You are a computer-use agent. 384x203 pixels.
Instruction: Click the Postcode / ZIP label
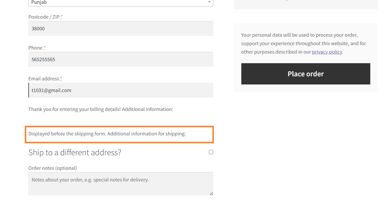[44, 17]
